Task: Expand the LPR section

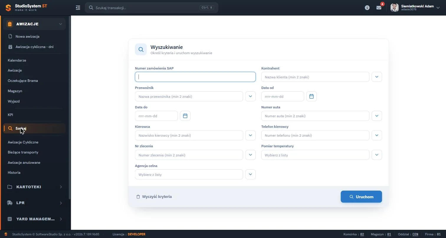Action: click(x=34, y=203)
